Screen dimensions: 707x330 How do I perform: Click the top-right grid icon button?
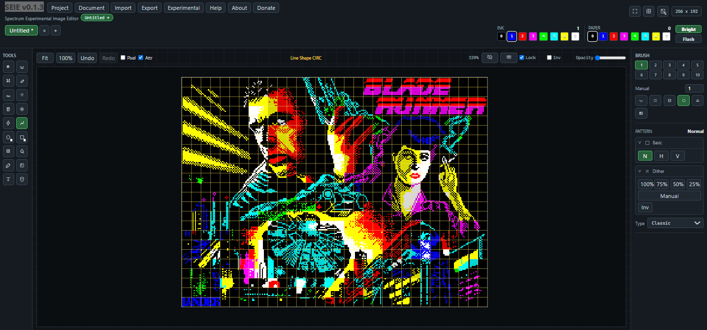649,11
